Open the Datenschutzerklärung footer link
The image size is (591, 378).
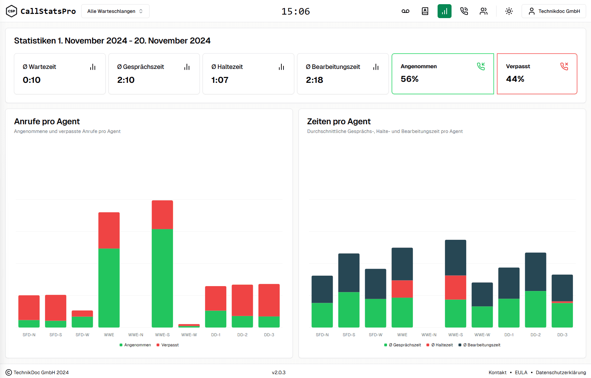click(561, 372)
